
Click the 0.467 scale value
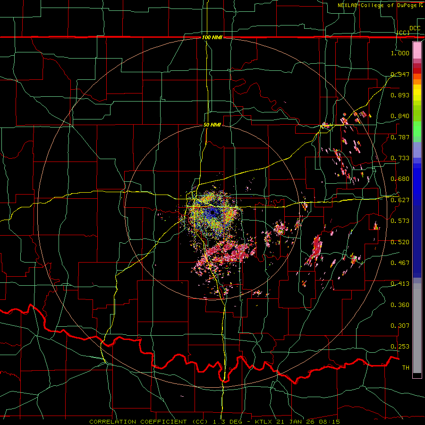coord(400,263)
